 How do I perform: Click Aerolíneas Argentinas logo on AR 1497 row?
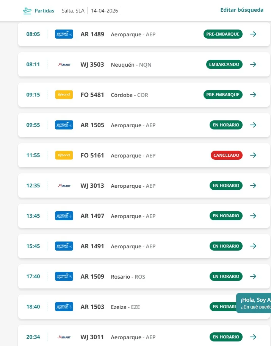tap(64, 216)
